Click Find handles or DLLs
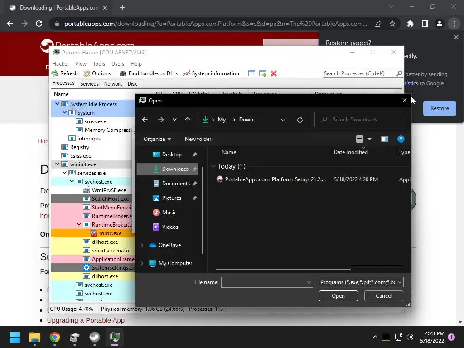Screen dimensions: 464x348 [x=149, y=73]
